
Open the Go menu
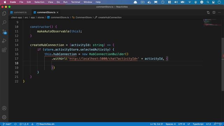coord(58,2)
